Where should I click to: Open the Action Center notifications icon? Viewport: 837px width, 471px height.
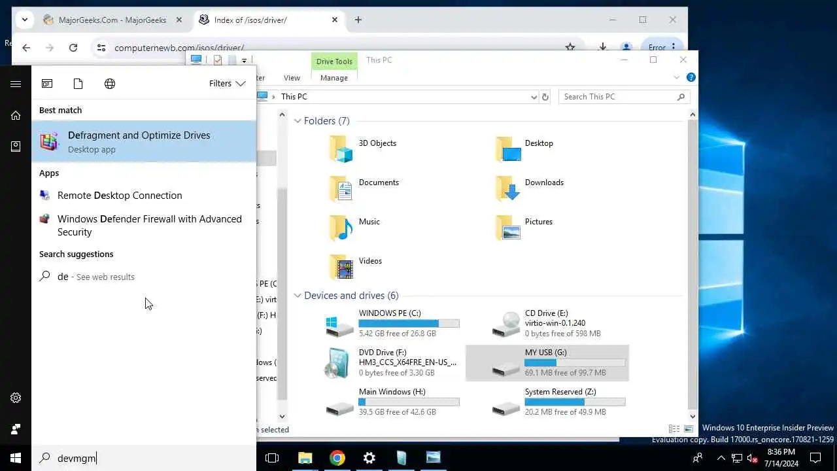click(815, 458)
